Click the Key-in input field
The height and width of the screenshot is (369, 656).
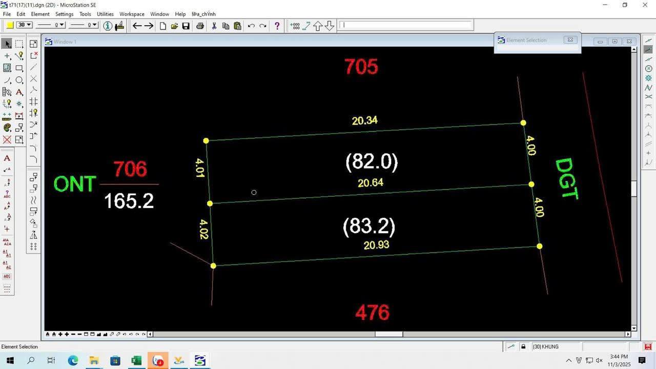pyautogui.click(x=406, y=25)
